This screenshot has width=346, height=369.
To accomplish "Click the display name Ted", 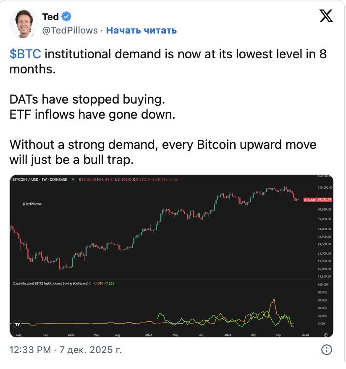I will [50, 17].
